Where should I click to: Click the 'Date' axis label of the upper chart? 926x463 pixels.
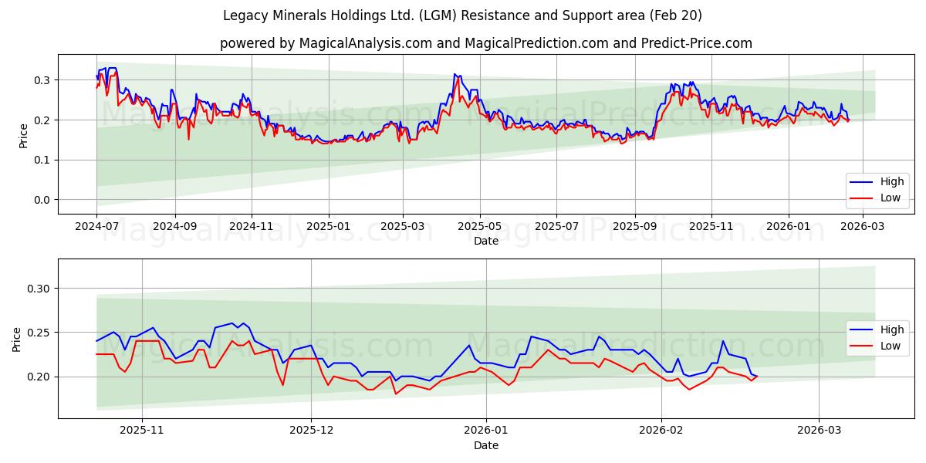click(x=486, y=241)
